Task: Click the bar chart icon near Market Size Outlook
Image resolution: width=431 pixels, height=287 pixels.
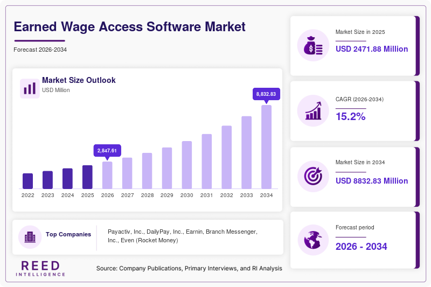Action: [30, 88]
